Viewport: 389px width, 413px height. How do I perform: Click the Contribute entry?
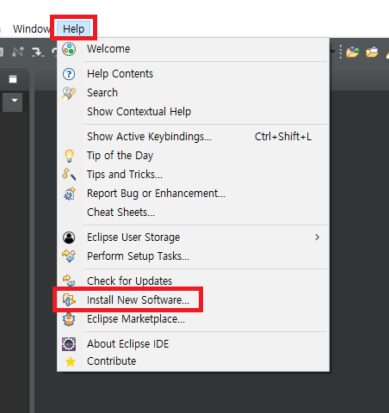click(193, 361)
